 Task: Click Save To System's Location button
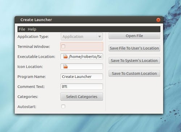134,61
